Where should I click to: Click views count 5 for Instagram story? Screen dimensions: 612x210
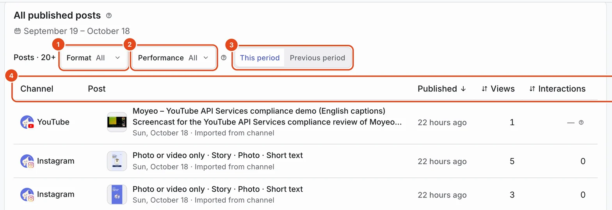click(512, 161)
